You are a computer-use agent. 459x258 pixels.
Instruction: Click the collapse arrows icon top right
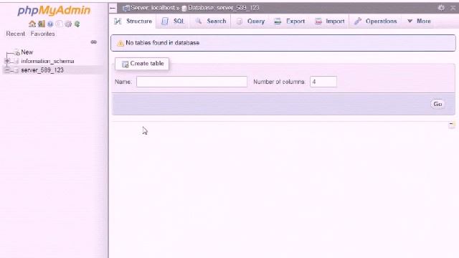click(x=453, y=8)
